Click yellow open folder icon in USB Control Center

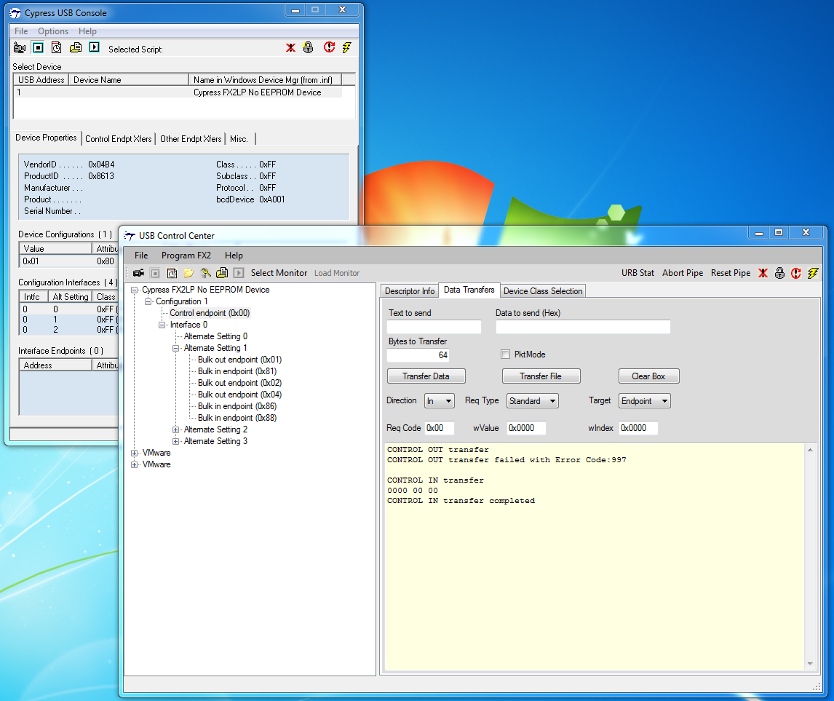188,273
